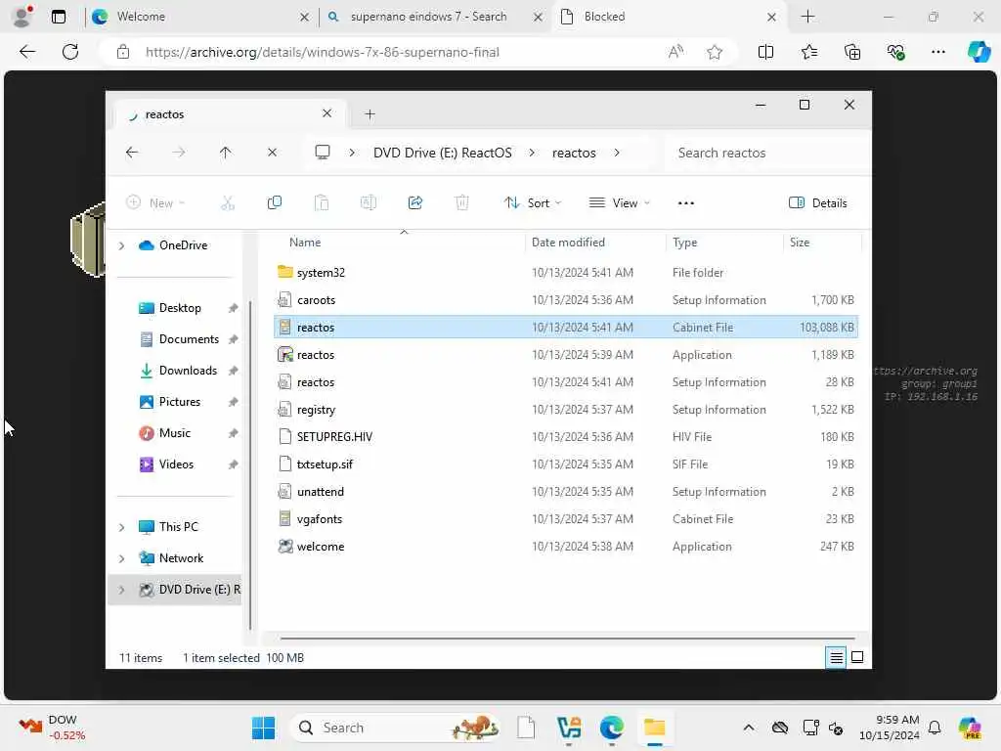The width and height of the screenshot is (1001, 751).
Task: Click Edge browser back arrow
Action: [27, 52]
